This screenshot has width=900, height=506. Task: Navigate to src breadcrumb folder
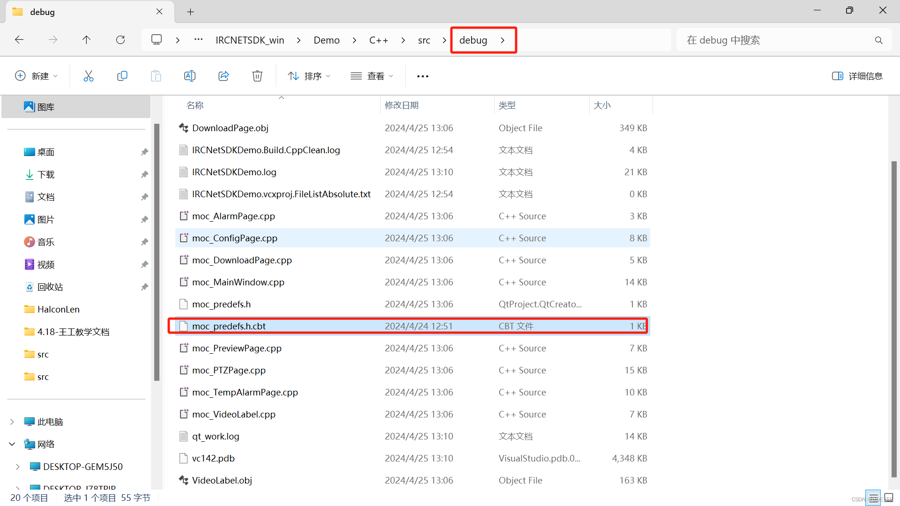coord(424,40)
